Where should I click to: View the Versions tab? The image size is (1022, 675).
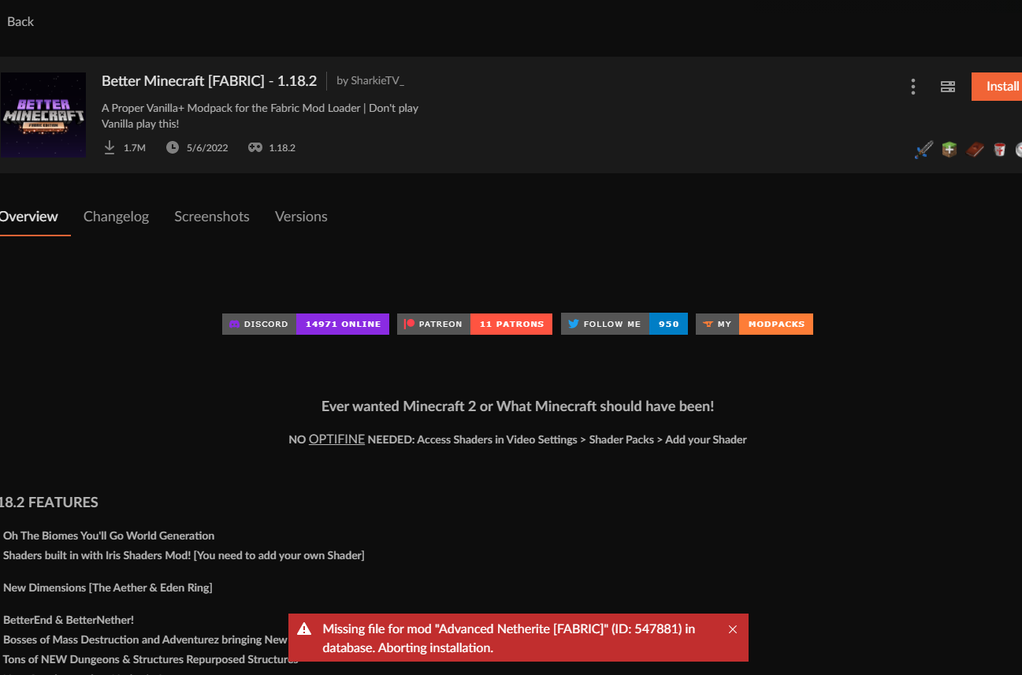[301, 216]
